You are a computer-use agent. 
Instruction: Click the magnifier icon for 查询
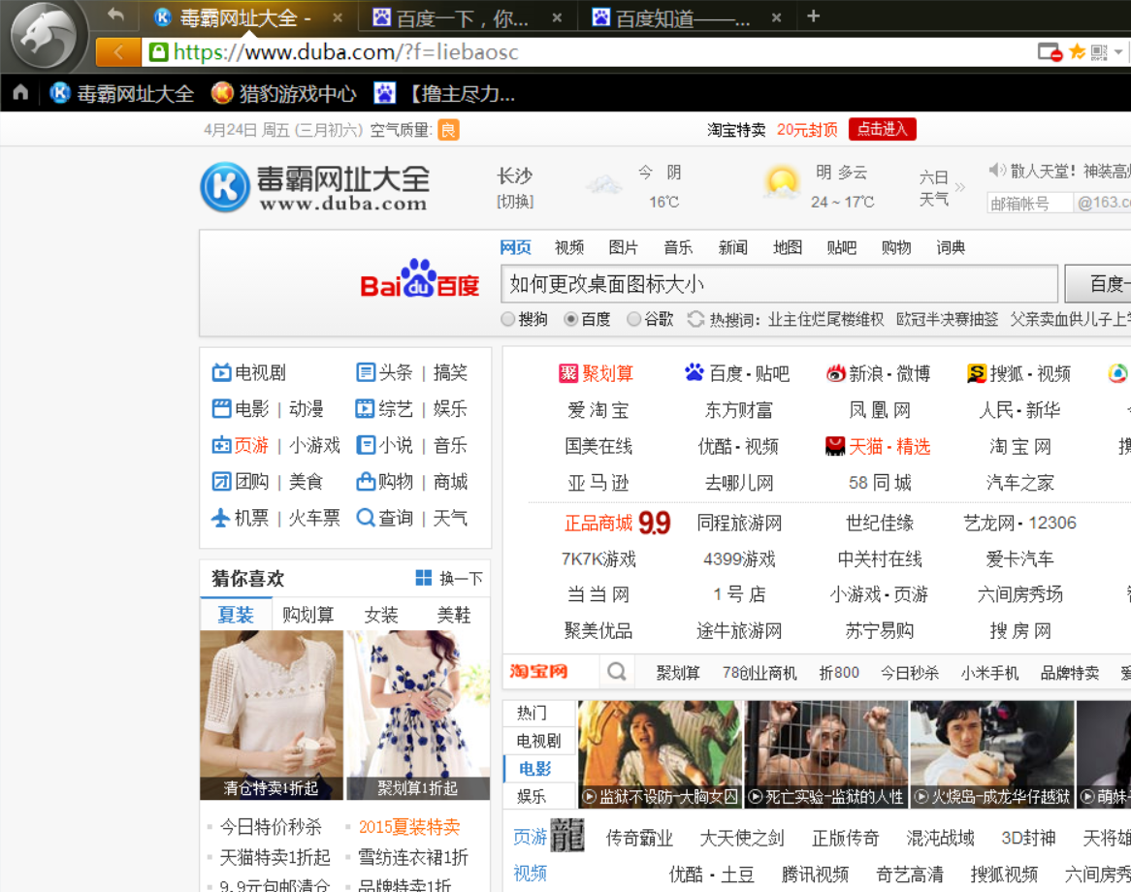point(366,518)
